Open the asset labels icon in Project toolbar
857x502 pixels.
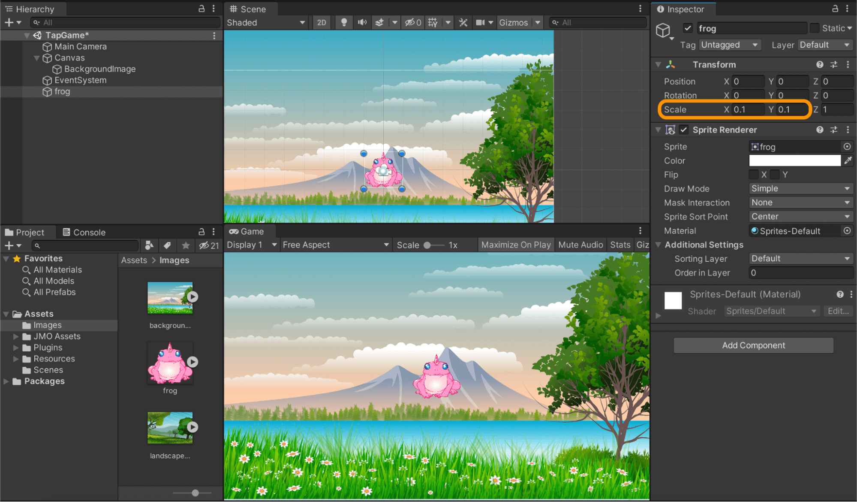point(167,245)
